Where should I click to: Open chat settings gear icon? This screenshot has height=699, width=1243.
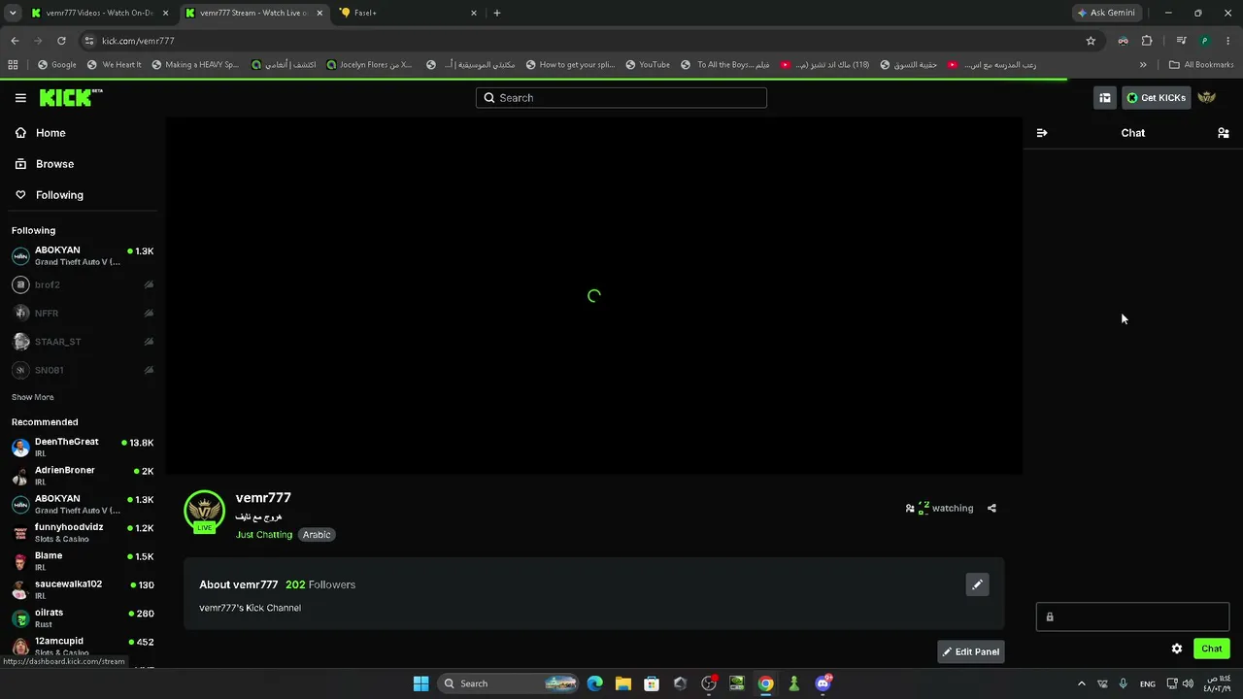(1177, 649)
